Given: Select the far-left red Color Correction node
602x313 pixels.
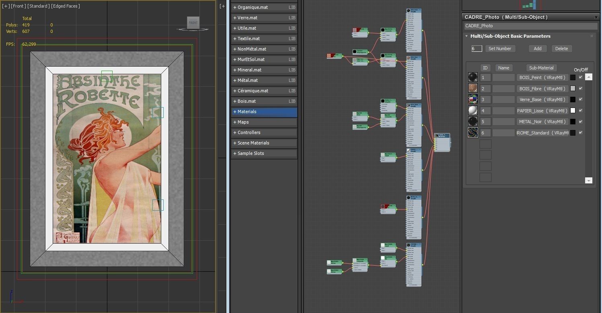Looking at the screenshot, I should tap(335, 56).
